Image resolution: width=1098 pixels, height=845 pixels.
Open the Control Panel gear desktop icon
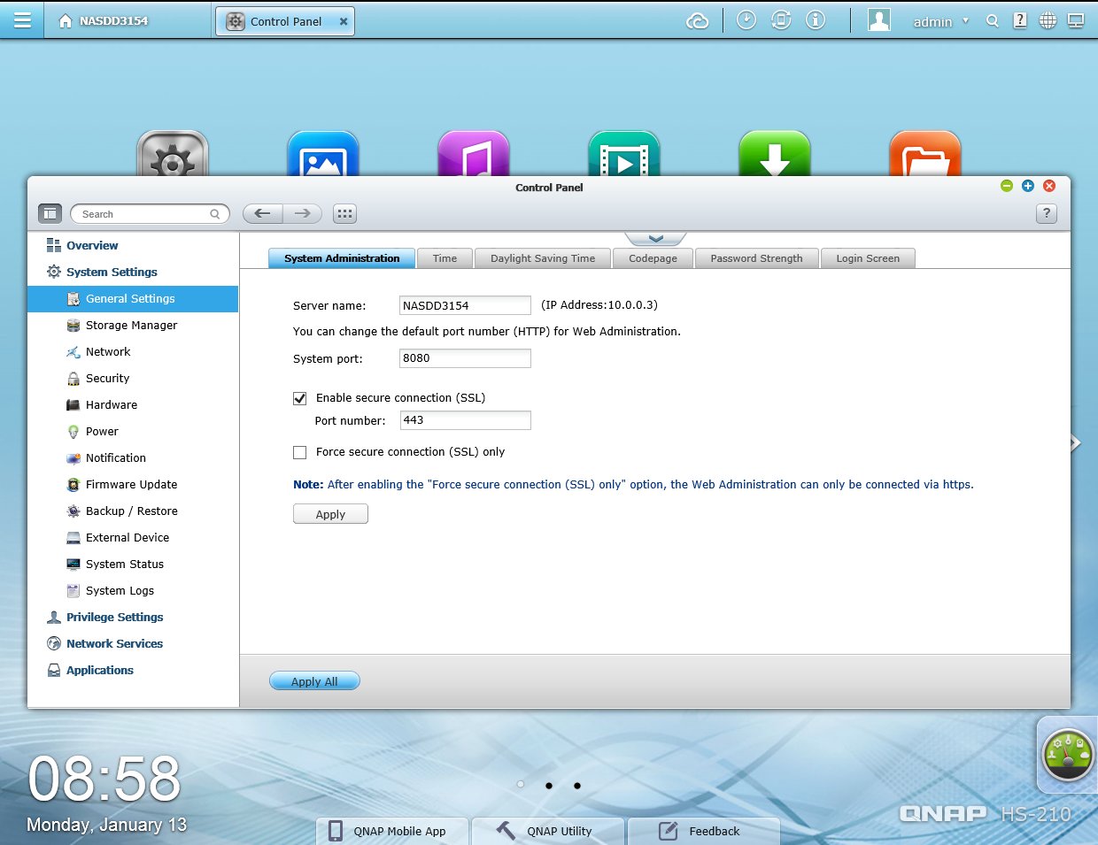173,154
